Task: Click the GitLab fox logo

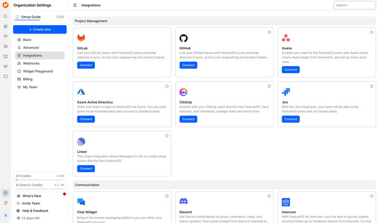Action: tap(81, 38)
